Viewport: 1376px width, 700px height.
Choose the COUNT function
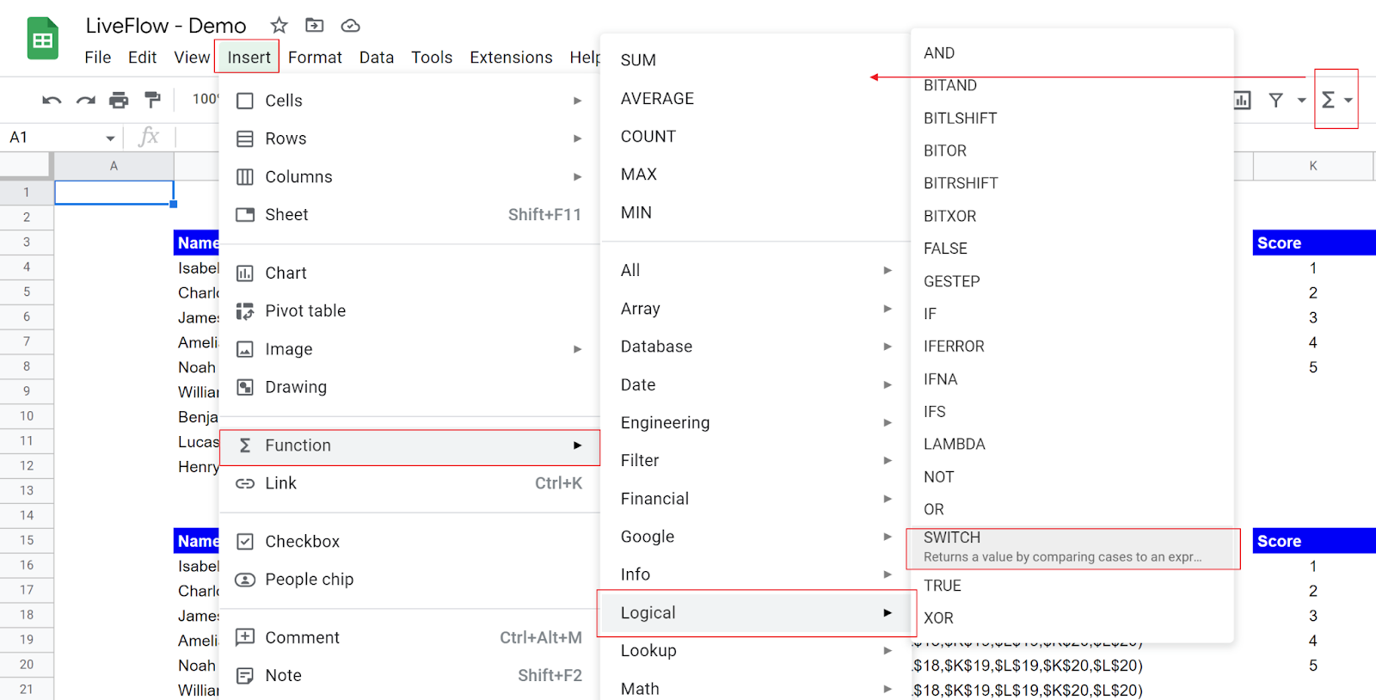755,136
